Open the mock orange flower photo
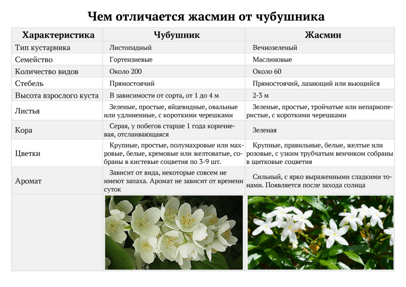 pos(174,232)
